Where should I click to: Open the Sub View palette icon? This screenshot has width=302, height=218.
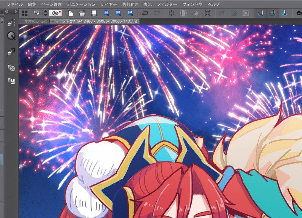[x=11, y=81]
